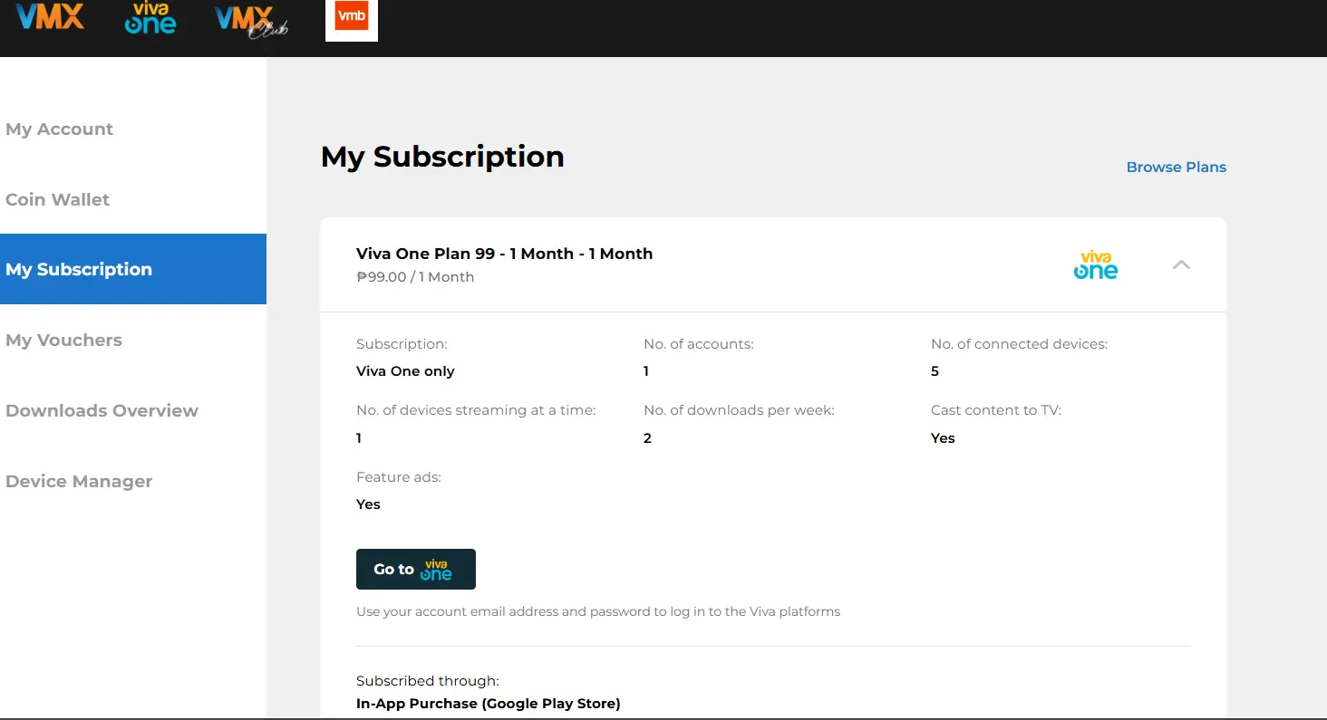Image resolution: width=1327 pixels, height=720 pixels.
Task: Click the ₱99.00 / 1 Month price text
Action: 415,277
